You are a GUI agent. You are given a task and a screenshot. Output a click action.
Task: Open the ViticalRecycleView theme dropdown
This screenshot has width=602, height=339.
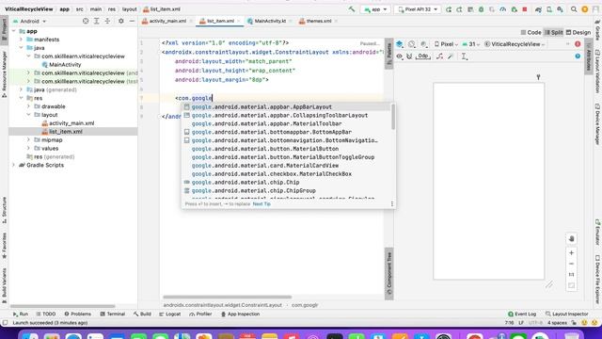515,44
